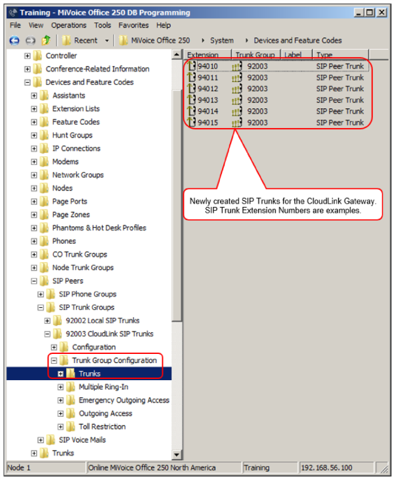Collapse the Trunk Group Configuration node

54,360
